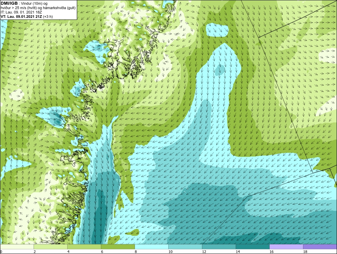Viewport: 337px width, 254px height.
Task: Click the 16–18 m/s light purple legend swatch
Action: [x=286, y=247]
